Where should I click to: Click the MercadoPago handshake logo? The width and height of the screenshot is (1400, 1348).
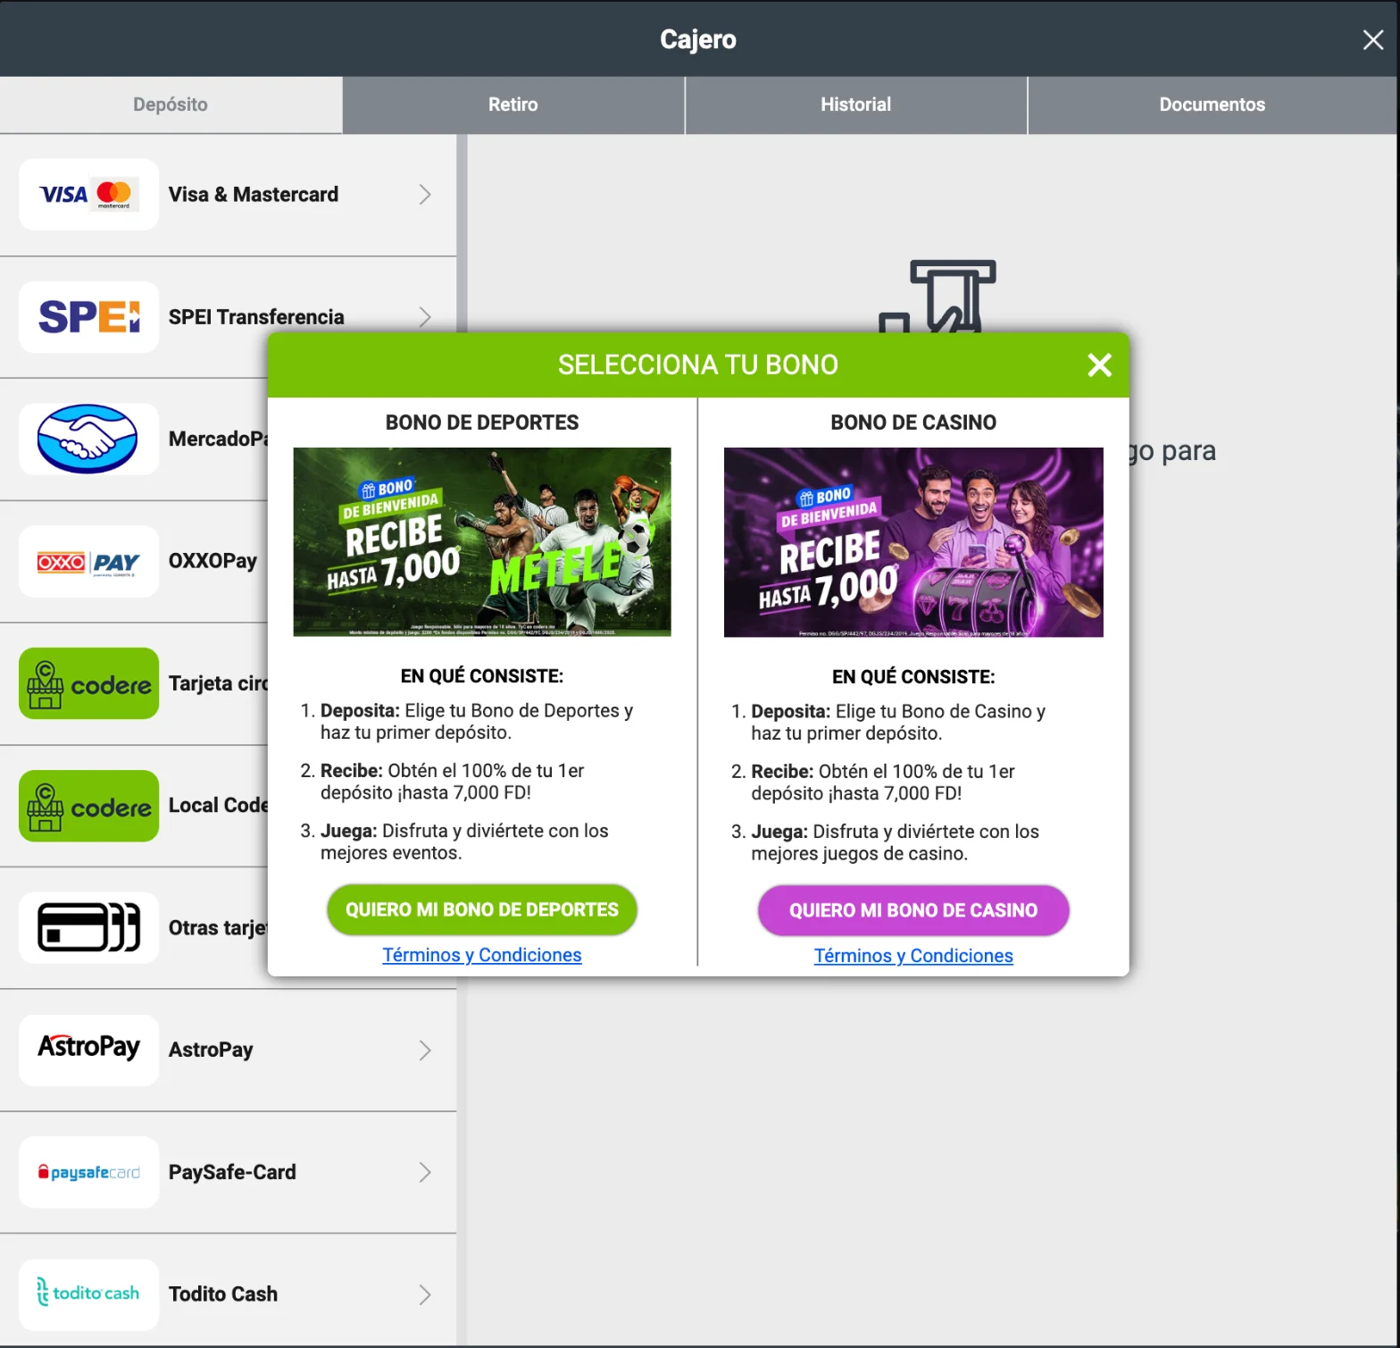(88, 439)
